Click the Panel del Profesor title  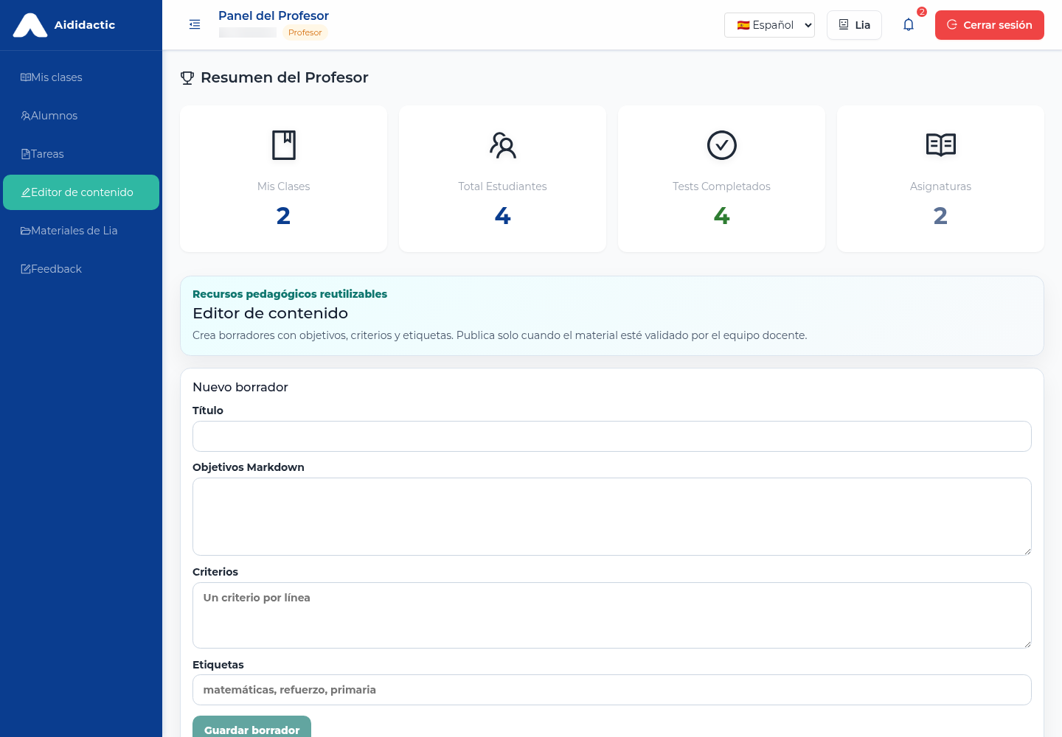274,15
